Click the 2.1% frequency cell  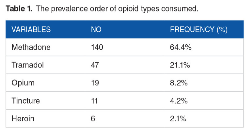(178, 118)
